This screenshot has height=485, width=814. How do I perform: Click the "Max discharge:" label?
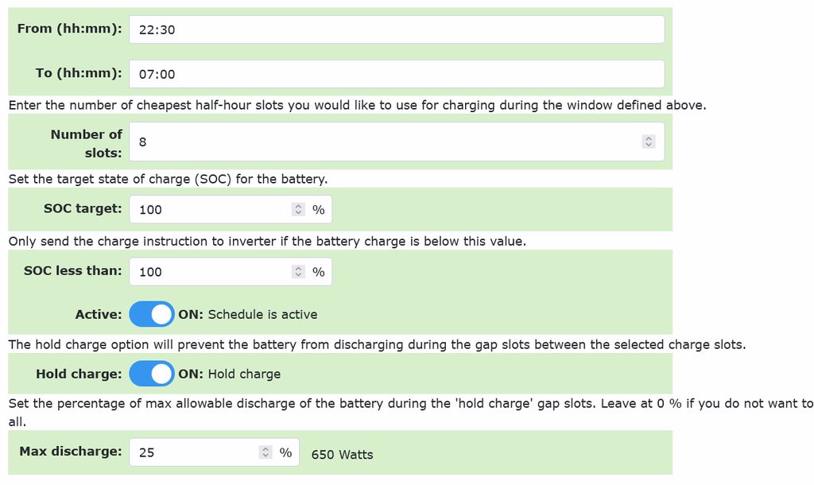point(71,452)
